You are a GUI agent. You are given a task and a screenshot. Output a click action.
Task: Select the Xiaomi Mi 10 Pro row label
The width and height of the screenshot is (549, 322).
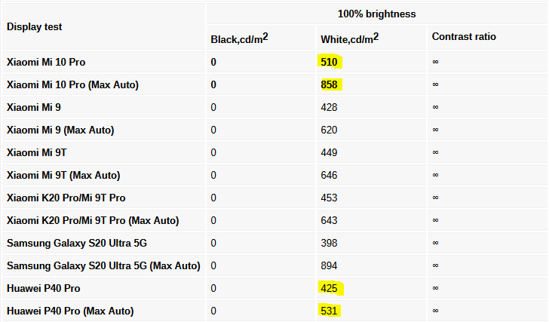(46, 62)
